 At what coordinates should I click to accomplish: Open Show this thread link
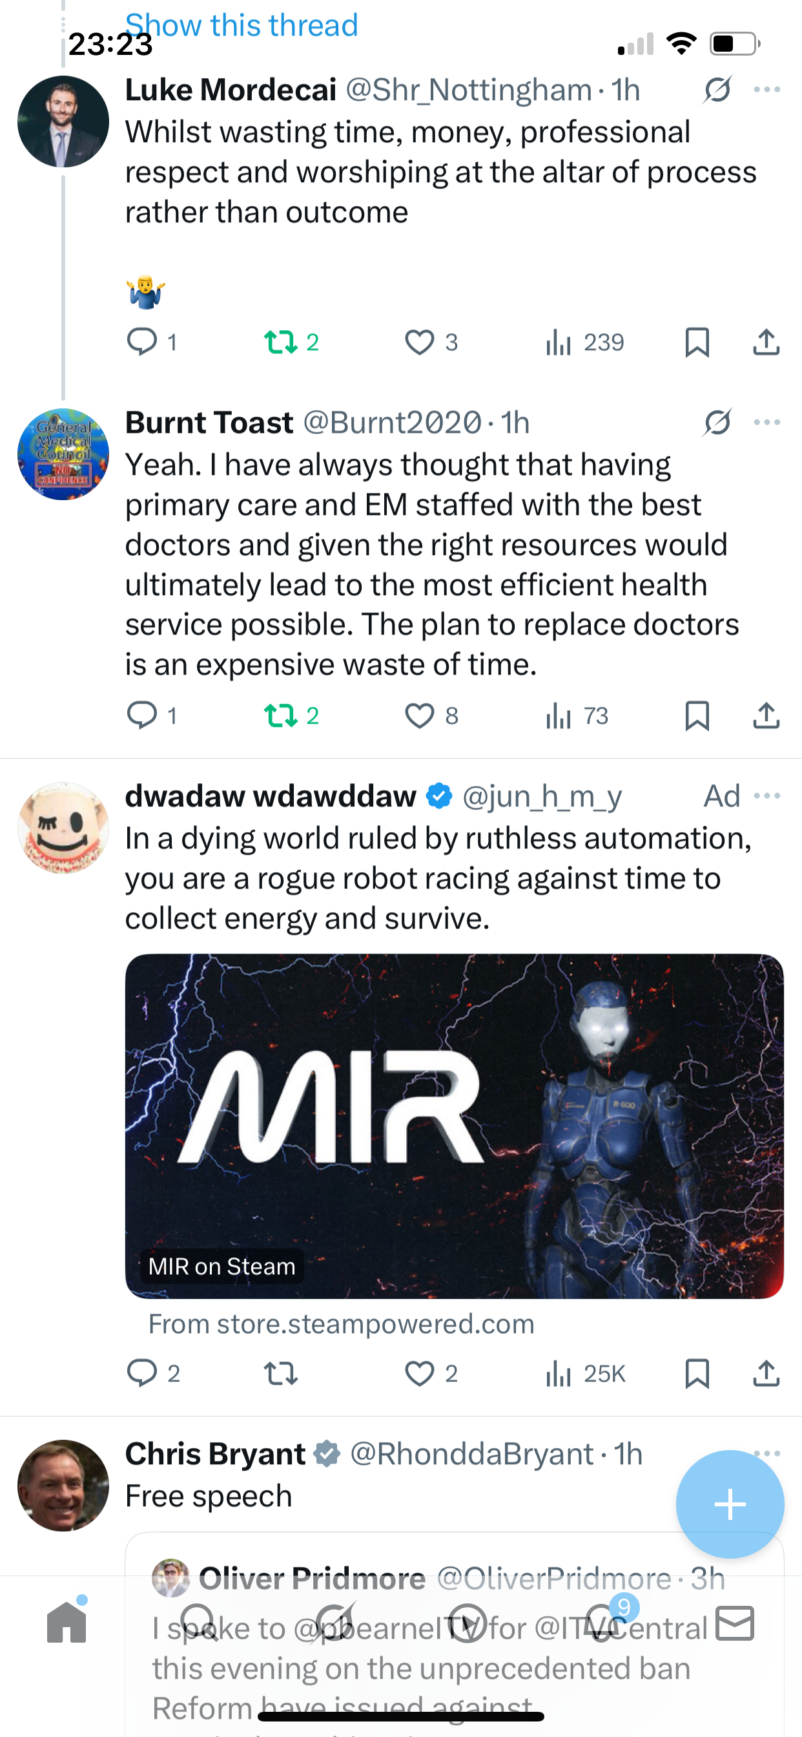[242, 26]
